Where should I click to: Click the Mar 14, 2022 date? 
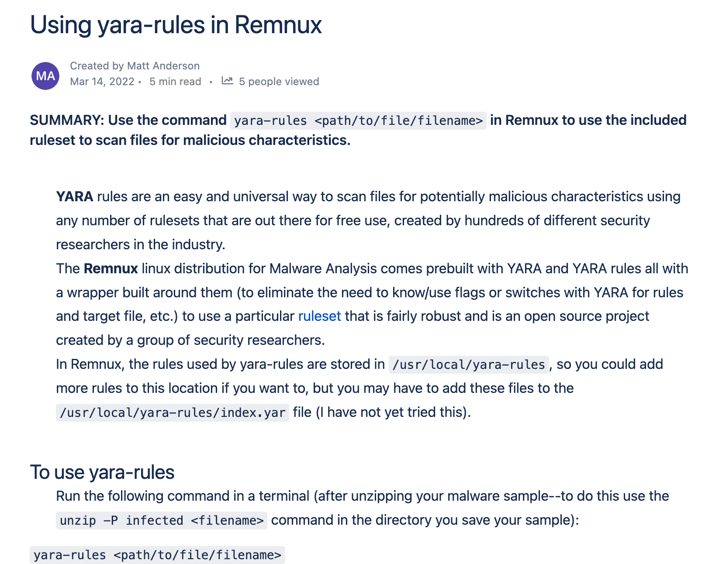tap(102, 82)
